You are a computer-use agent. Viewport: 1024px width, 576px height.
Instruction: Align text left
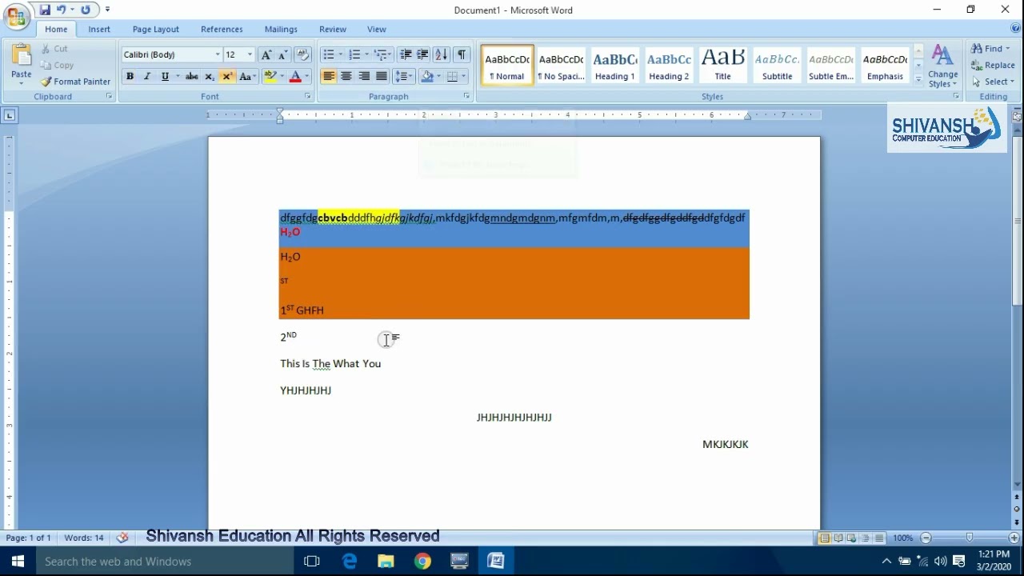click(x=329, y=77)
